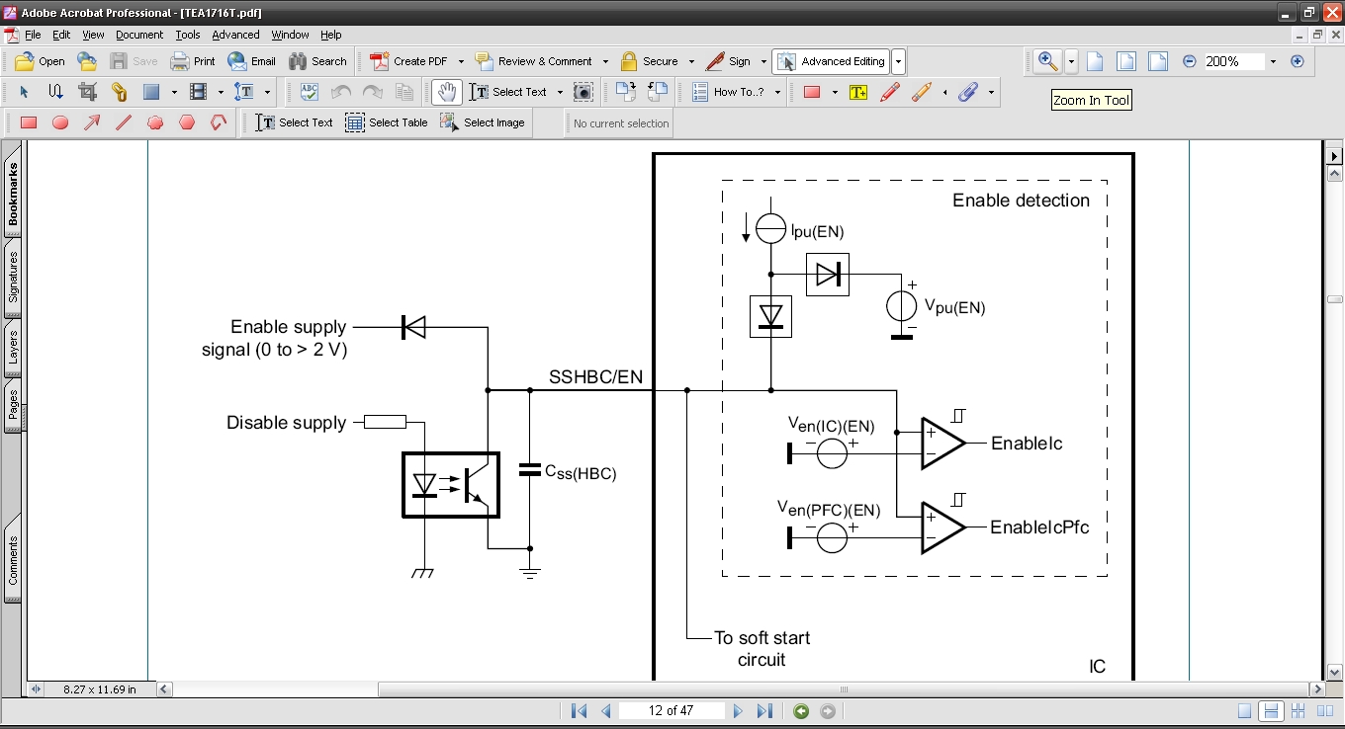
Task: Open the Advanced menu
Action: pyautogui.click(x=235, y=35)
